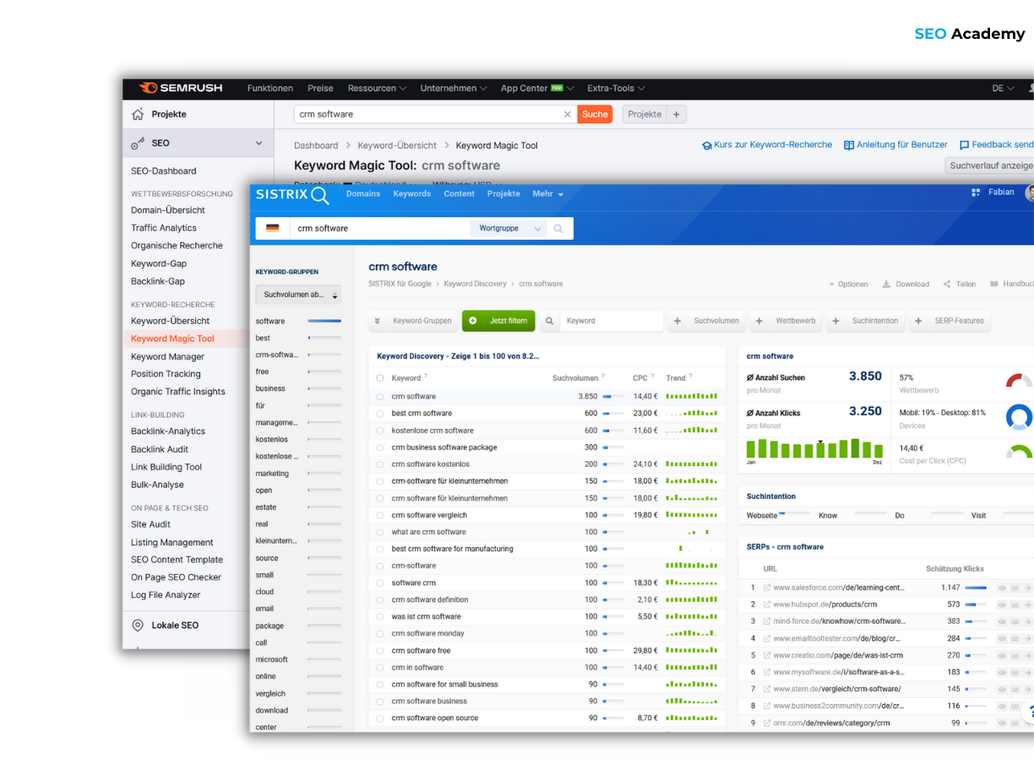Clear the Semrush search field with the X
The height and width of the screenshot is (775, 1034).
click(568, 114)
